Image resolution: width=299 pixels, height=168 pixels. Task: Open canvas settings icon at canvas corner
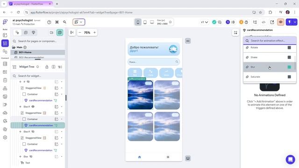point(235,33)
